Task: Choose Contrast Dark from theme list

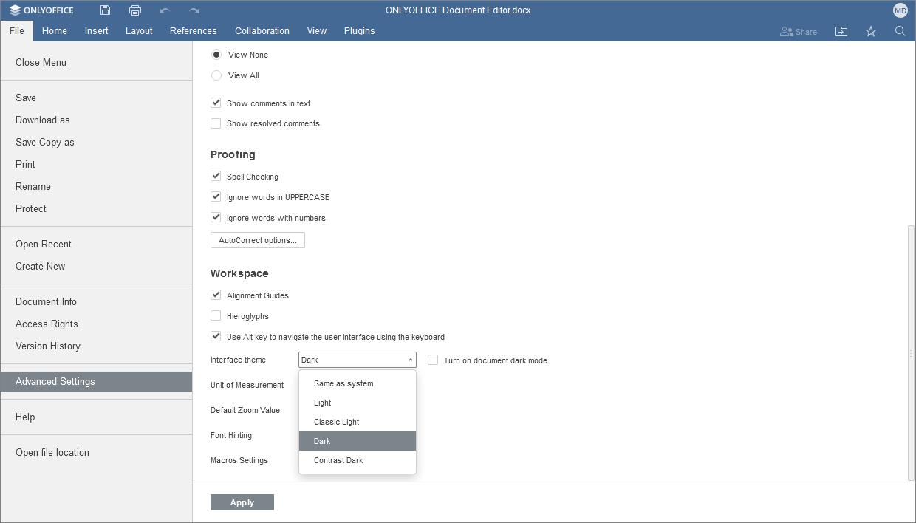Action: point(338,460)
